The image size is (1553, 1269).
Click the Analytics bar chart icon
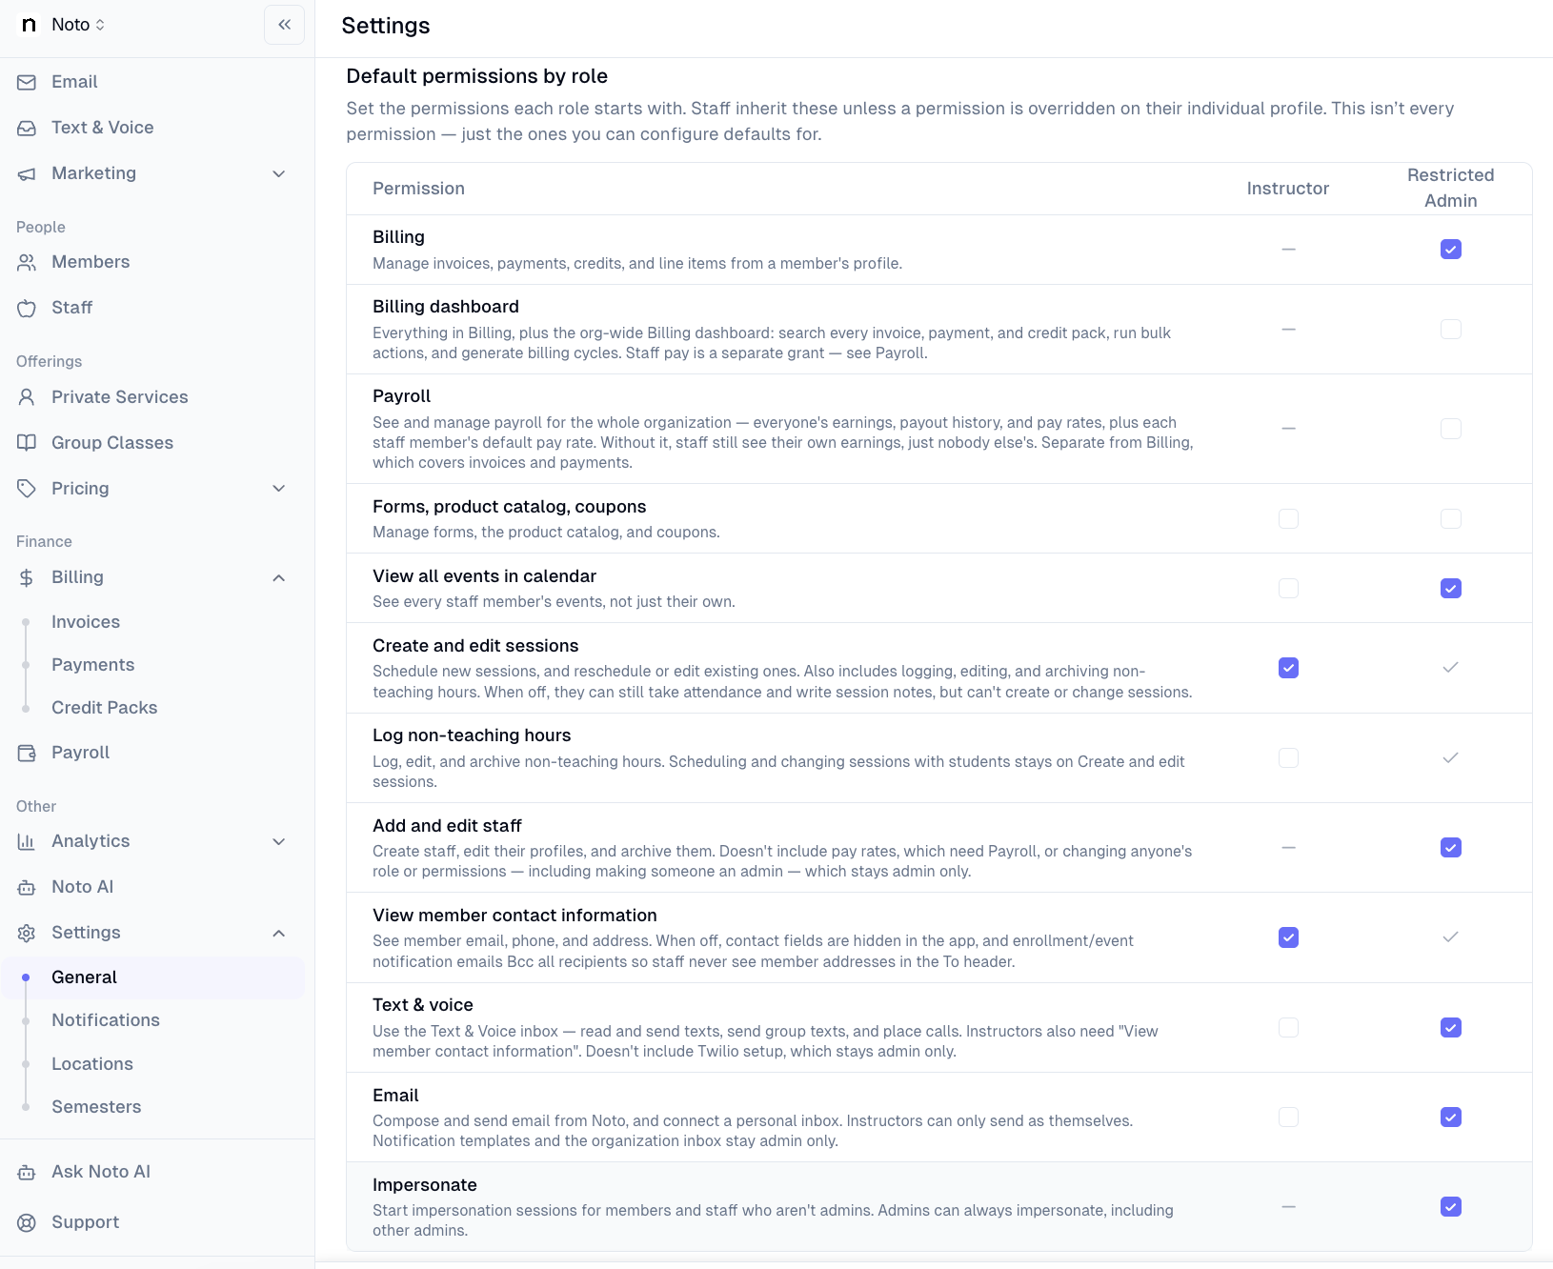coord(27,841)
